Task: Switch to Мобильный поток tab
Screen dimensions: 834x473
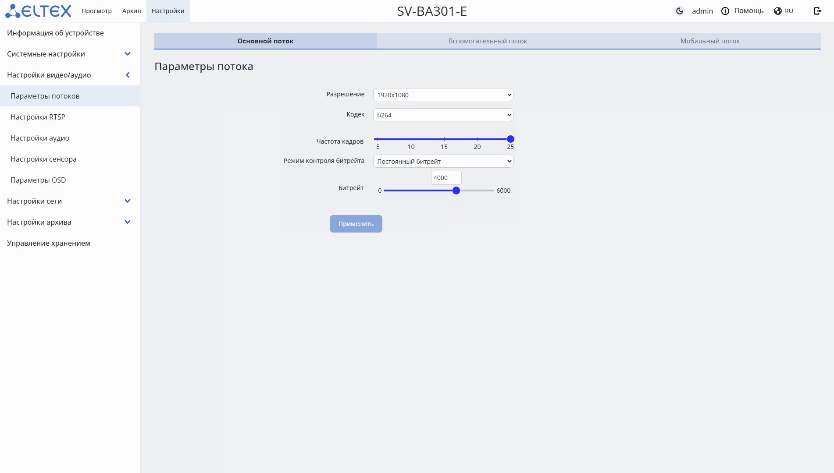Action: tap(710, 41)
